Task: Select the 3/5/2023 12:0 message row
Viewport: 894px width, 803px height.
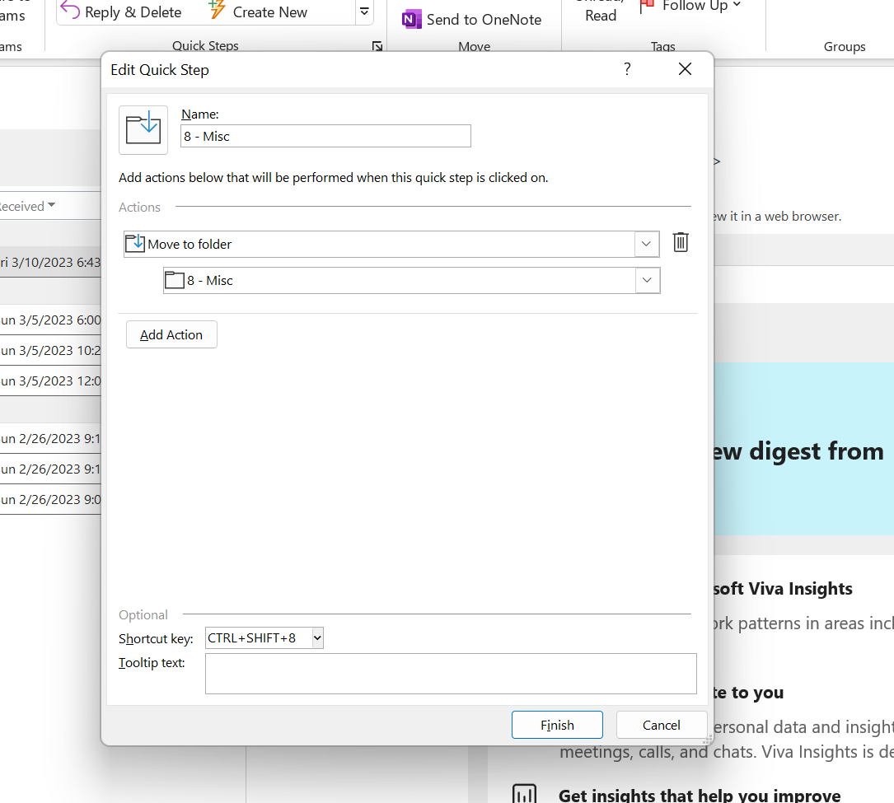Action: pos(50,380)
